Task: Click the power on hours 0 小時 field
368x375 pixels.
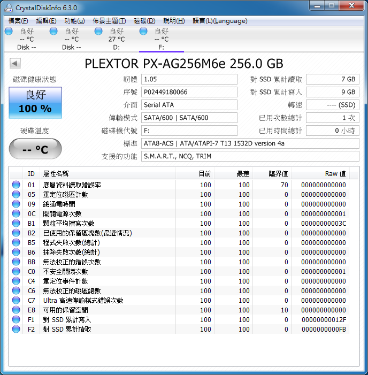Action: (333, 131)
